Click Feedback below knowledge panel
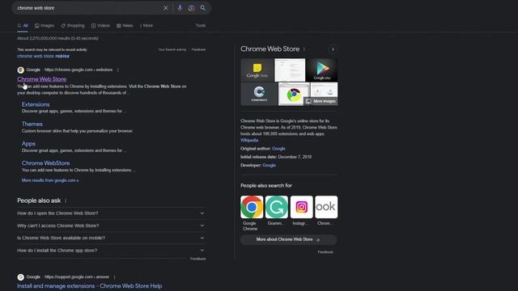 [325, 252]
